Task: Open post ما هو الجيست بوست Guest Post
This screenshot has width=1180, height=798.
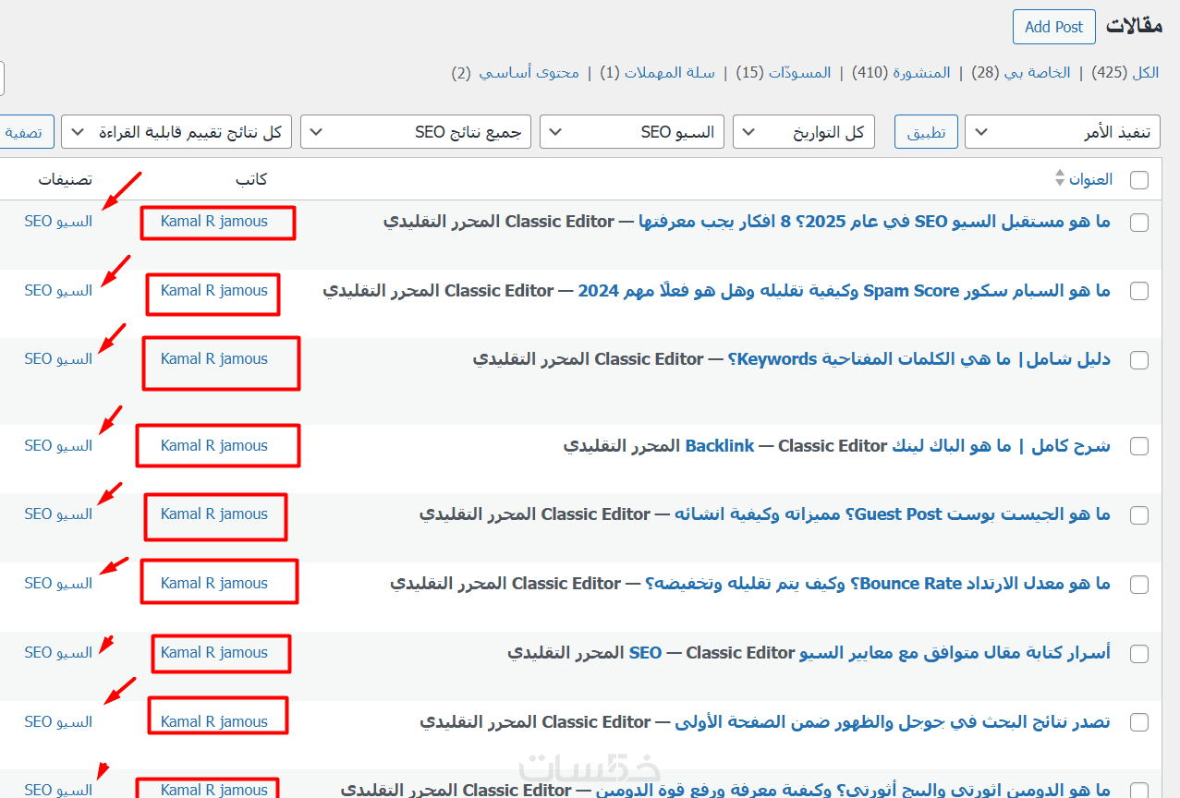Action: pos(893,514)
